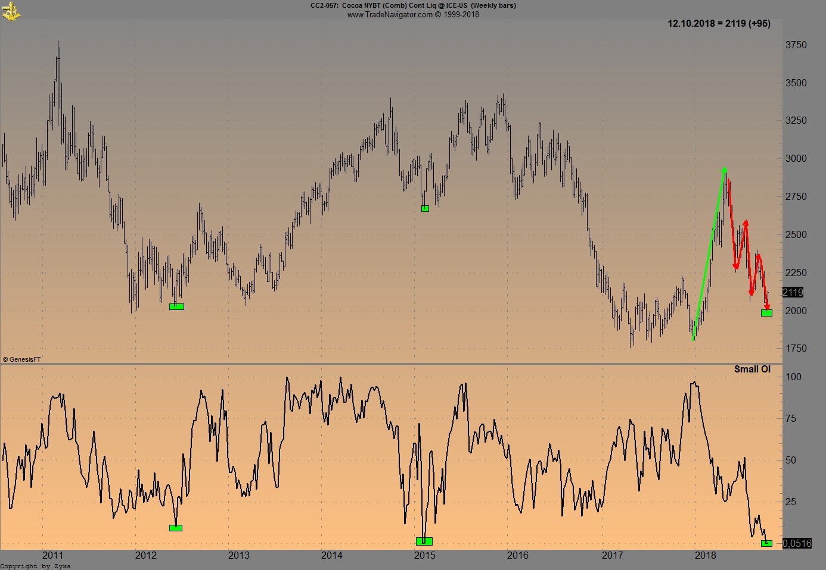Click the 2014 year label on time axis
Screen dimensions: 826x570
(x=332, y=555)
